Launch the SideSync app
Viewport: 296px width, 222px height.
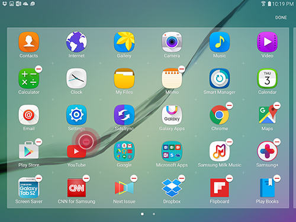[124, 115]
